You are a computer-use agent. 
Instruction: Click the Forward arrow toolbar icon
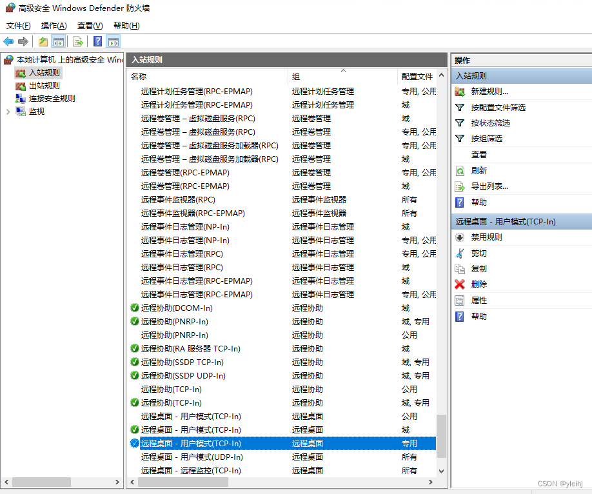pos(23,41)
